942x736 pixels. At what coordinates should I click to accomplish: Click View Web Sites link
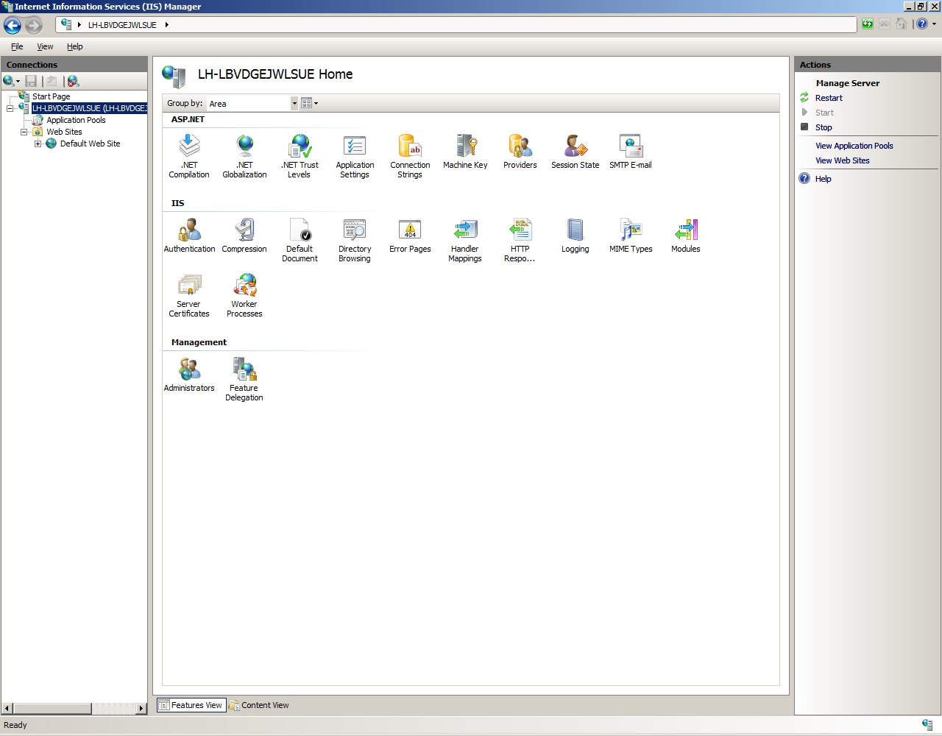tap(842, 160)
